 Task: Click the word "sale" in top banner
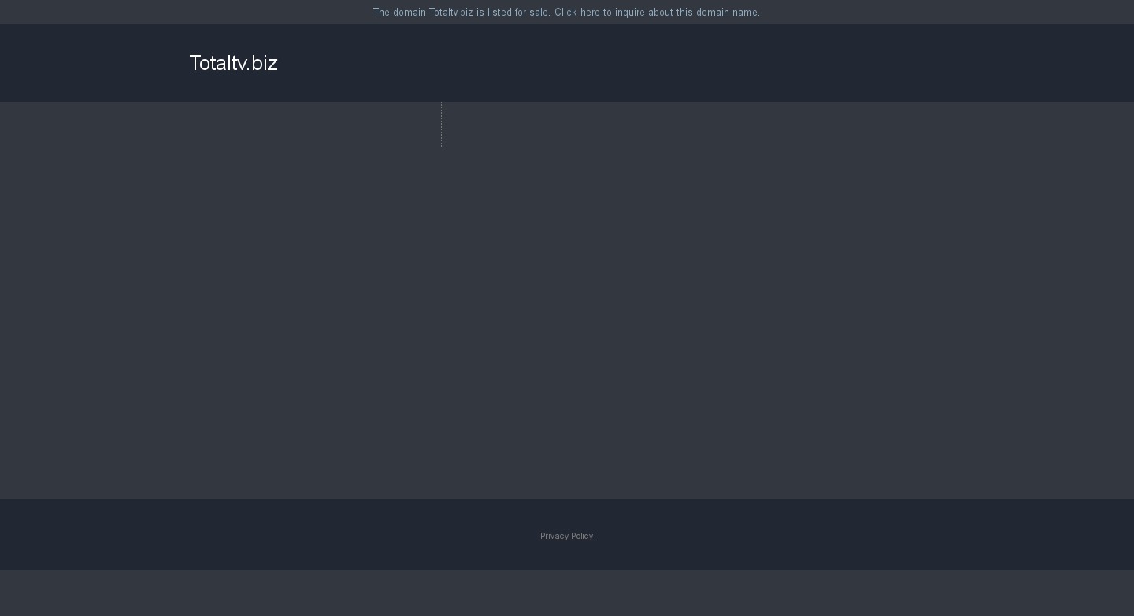(x=539, y=13)
